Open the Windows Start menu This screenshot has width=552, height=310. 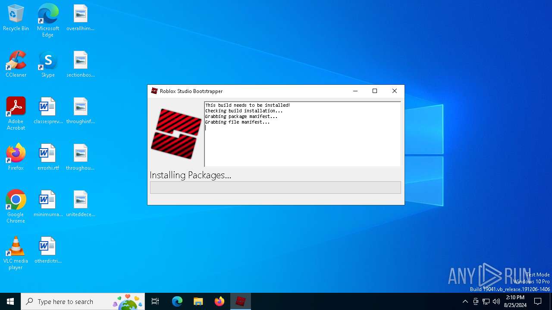(10, 301)
